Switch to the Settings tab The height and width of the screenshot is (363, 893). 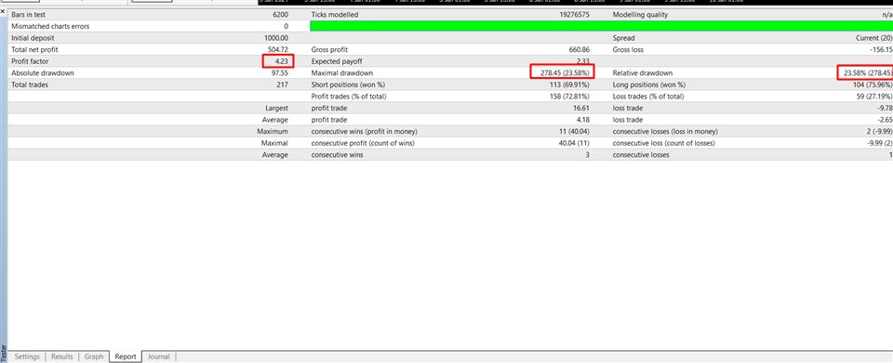pyautogui.click(x=27, y=357)
